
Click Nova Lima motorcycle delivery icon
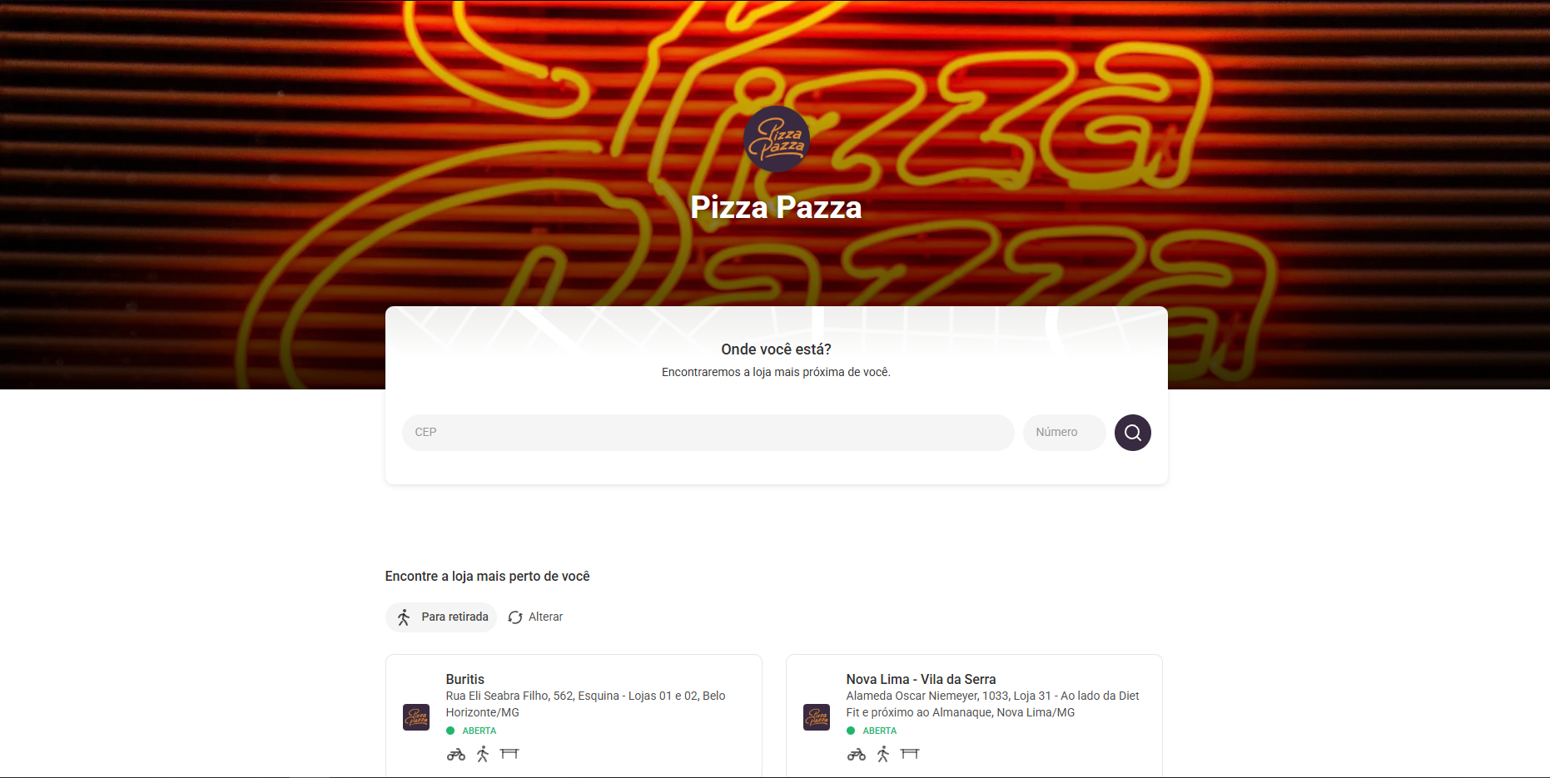tap(857, 754)
